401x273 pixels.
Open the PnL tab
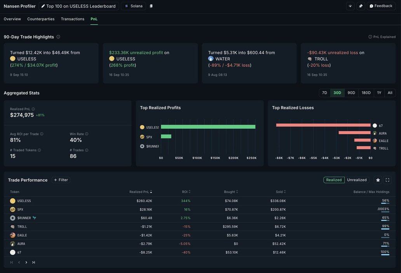(94, 19)
